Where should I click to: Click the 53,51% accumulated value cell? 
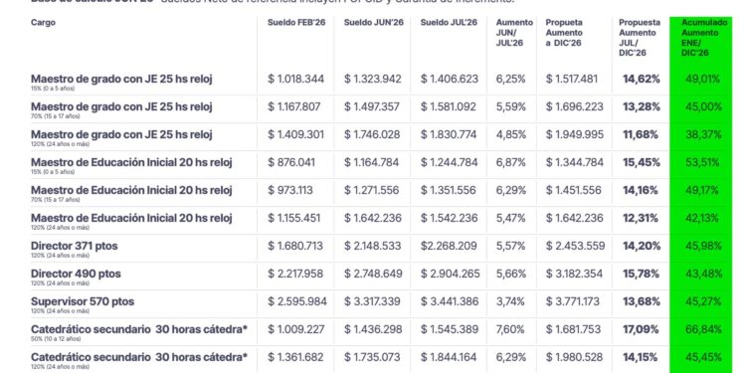703,163
